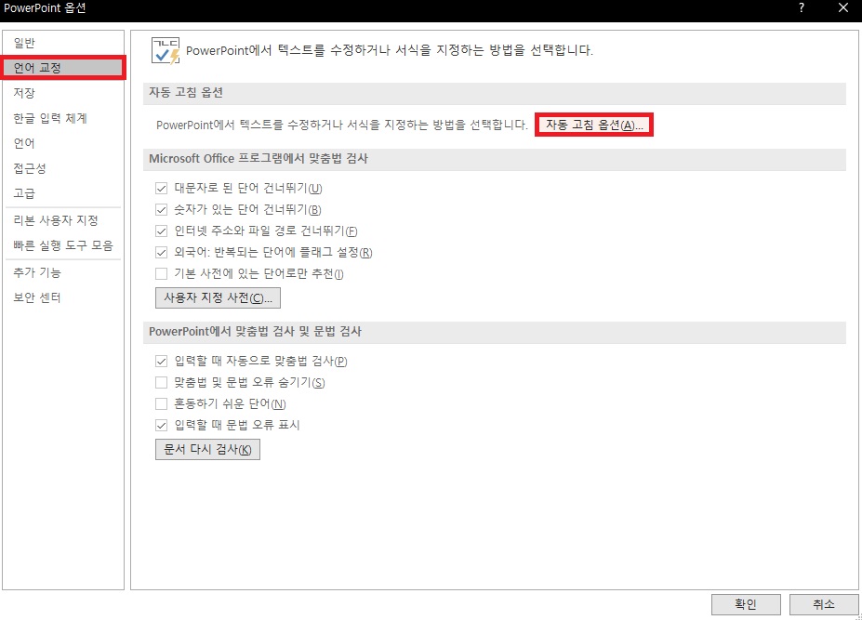Screen dimensions: 862x620
Task: Cancel the dialog with 취소
Action: (824, 604)
